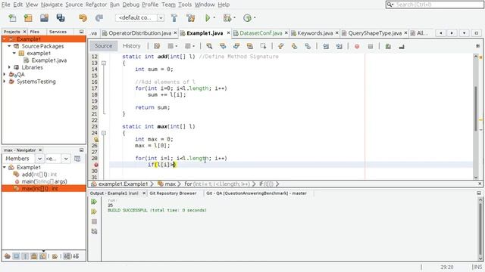Image resolution: width=485 pixels, height=272 pixels.
Task: Switch to the Files tab
Action: (35, 32)
